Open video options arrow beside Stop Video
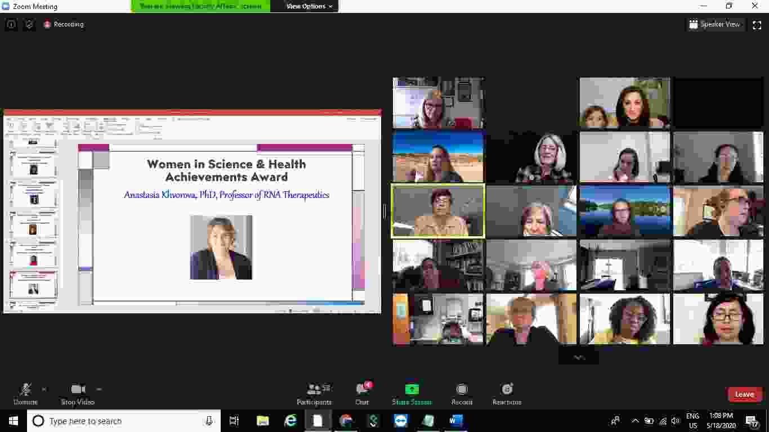Screen dimensions: 769x432 pyautogui.click(x=99, y=389)
